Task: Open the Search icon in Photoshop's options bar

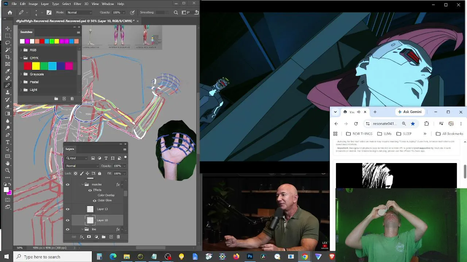Action: click(176, 12)
